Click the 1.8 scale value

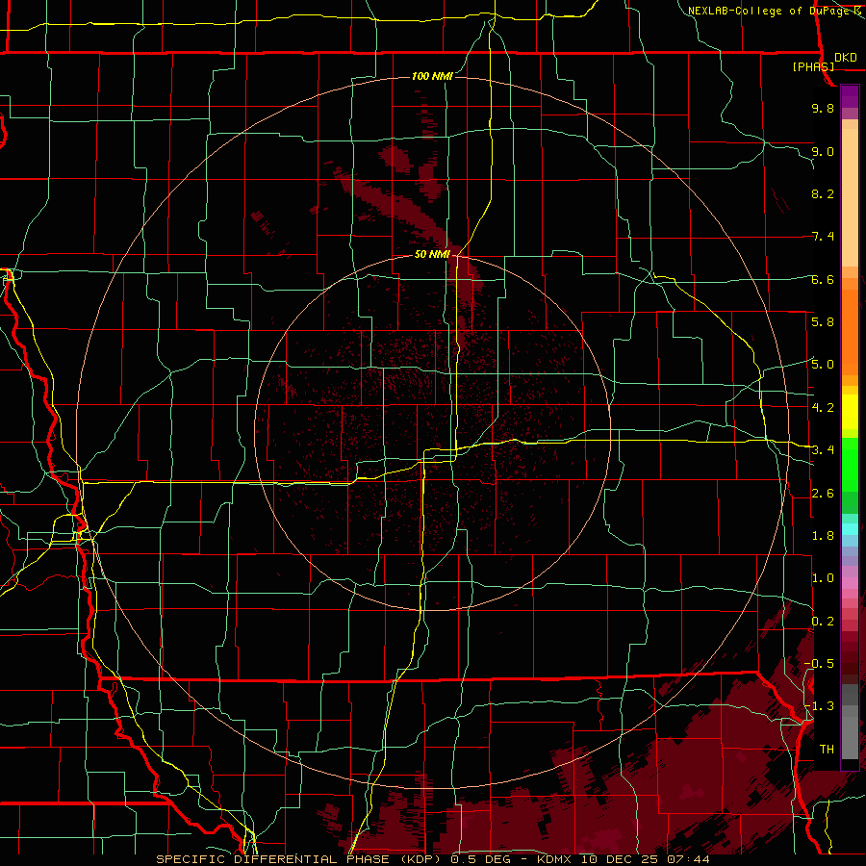[x=823, y=536]
